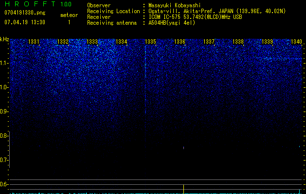Click the 1338 time marker
Screen dimensions: 306x194
(238, 42)
